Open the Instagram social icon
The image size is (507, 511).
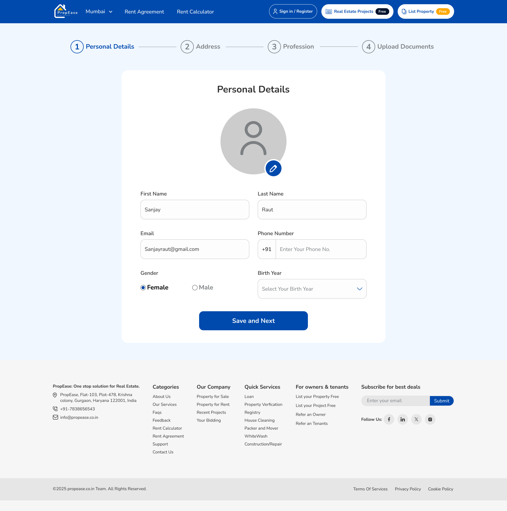pos(430,419)
